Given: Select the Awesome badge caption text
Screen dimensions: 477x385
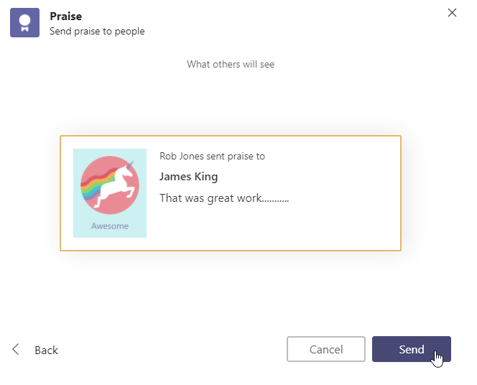Looking at the screenshot, I should [110, 226].
